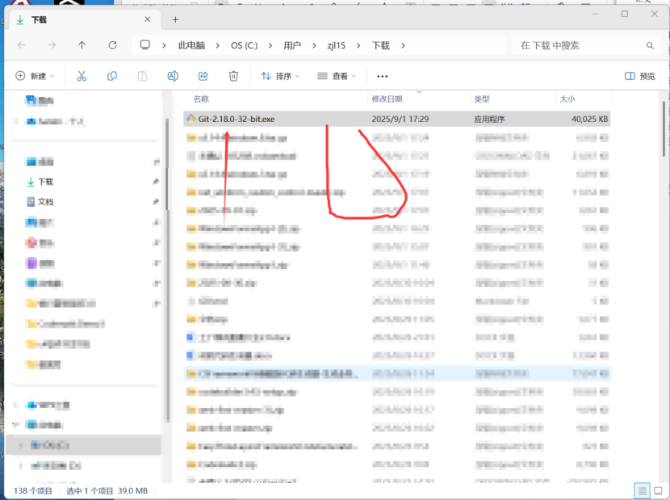This screenshot has height=500, width=670.
Task: Go up one folder level
Action: (x=82, y=45)
